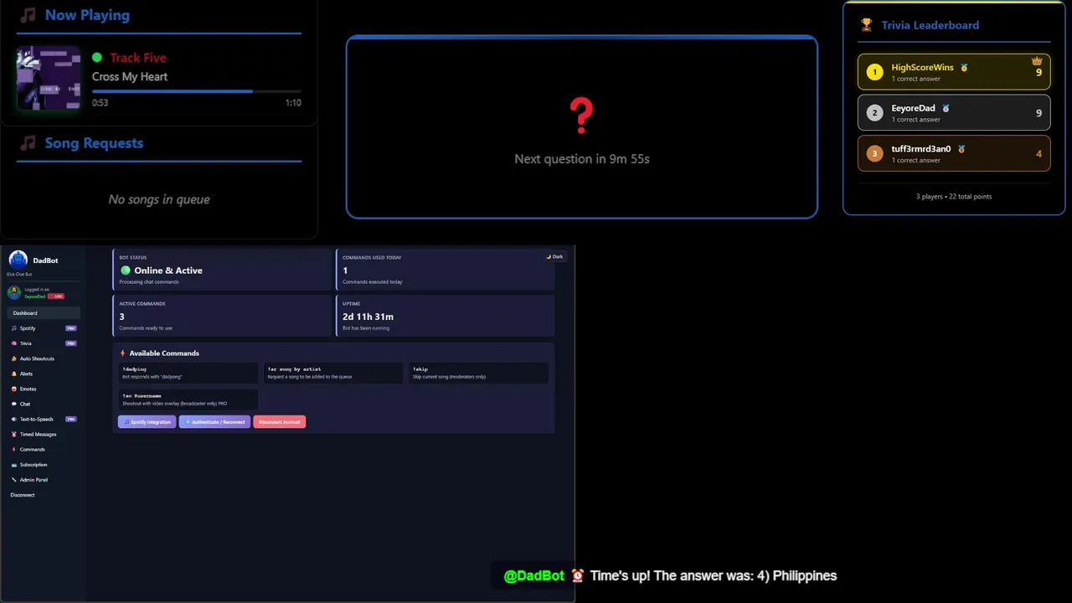Click the Auto Shoutouts sidebar icon
The height and width of the screenshot is (603, 1072).
point(13,358)
